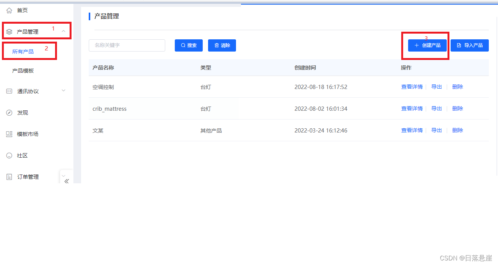Expand the 通讯协议 submenu chevron
The width and height of the screenshot is (498, 265).
(x=63, y=91)
